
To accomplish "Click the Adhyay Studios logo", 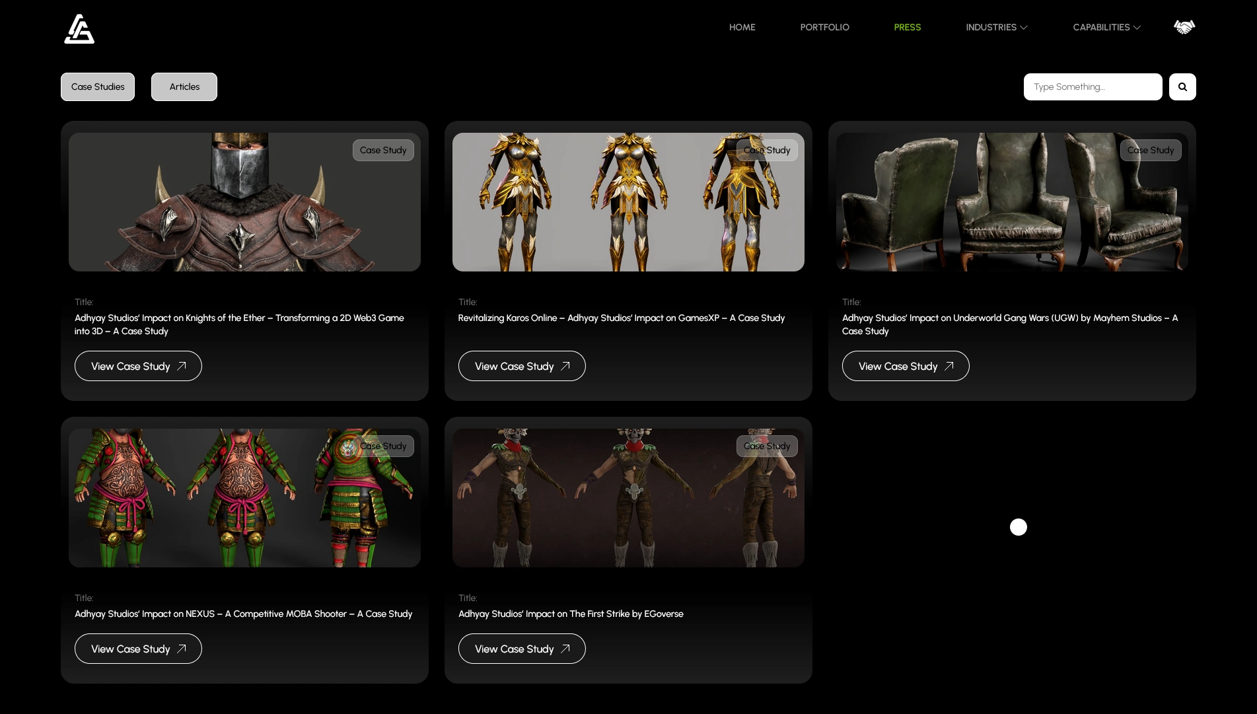I will click(x=79, y=28).
